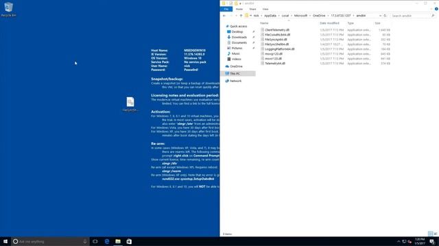This screenshot has height=246, width=439.
Task: Click the taskbar clock and date
Action: 420,241
